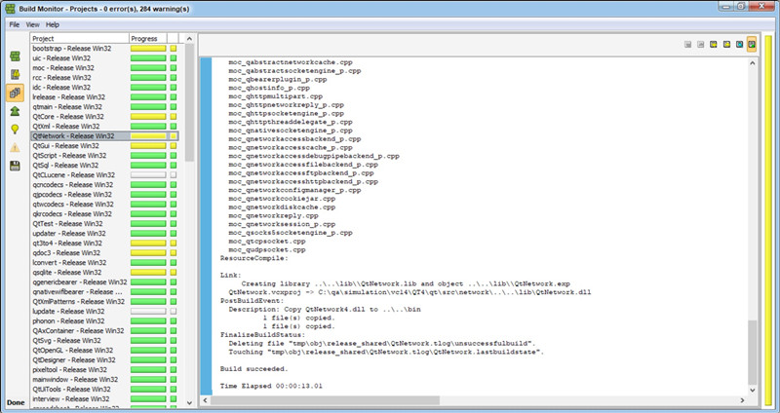Click the green brick wall sidebar icon
780x413 pixels.
click(16, 56)
